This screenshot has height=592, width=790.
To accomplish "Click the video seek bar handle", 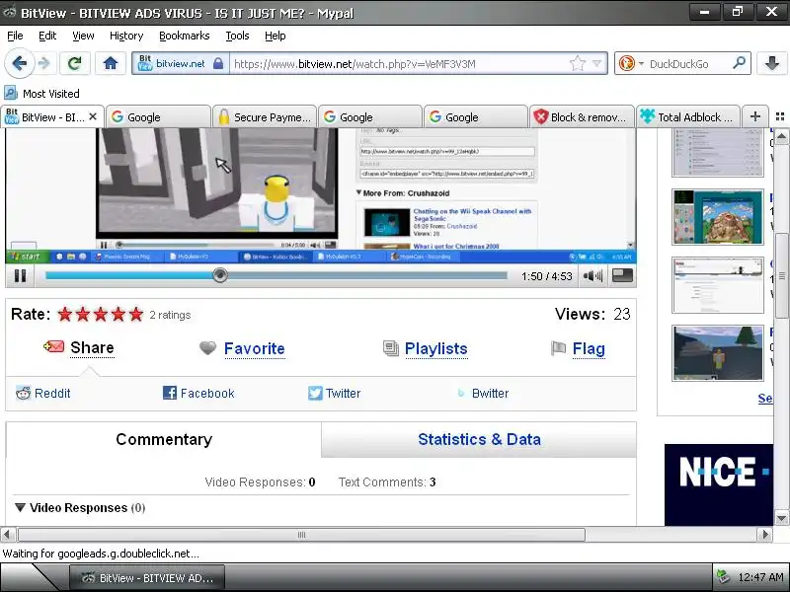I will (219, 275).
